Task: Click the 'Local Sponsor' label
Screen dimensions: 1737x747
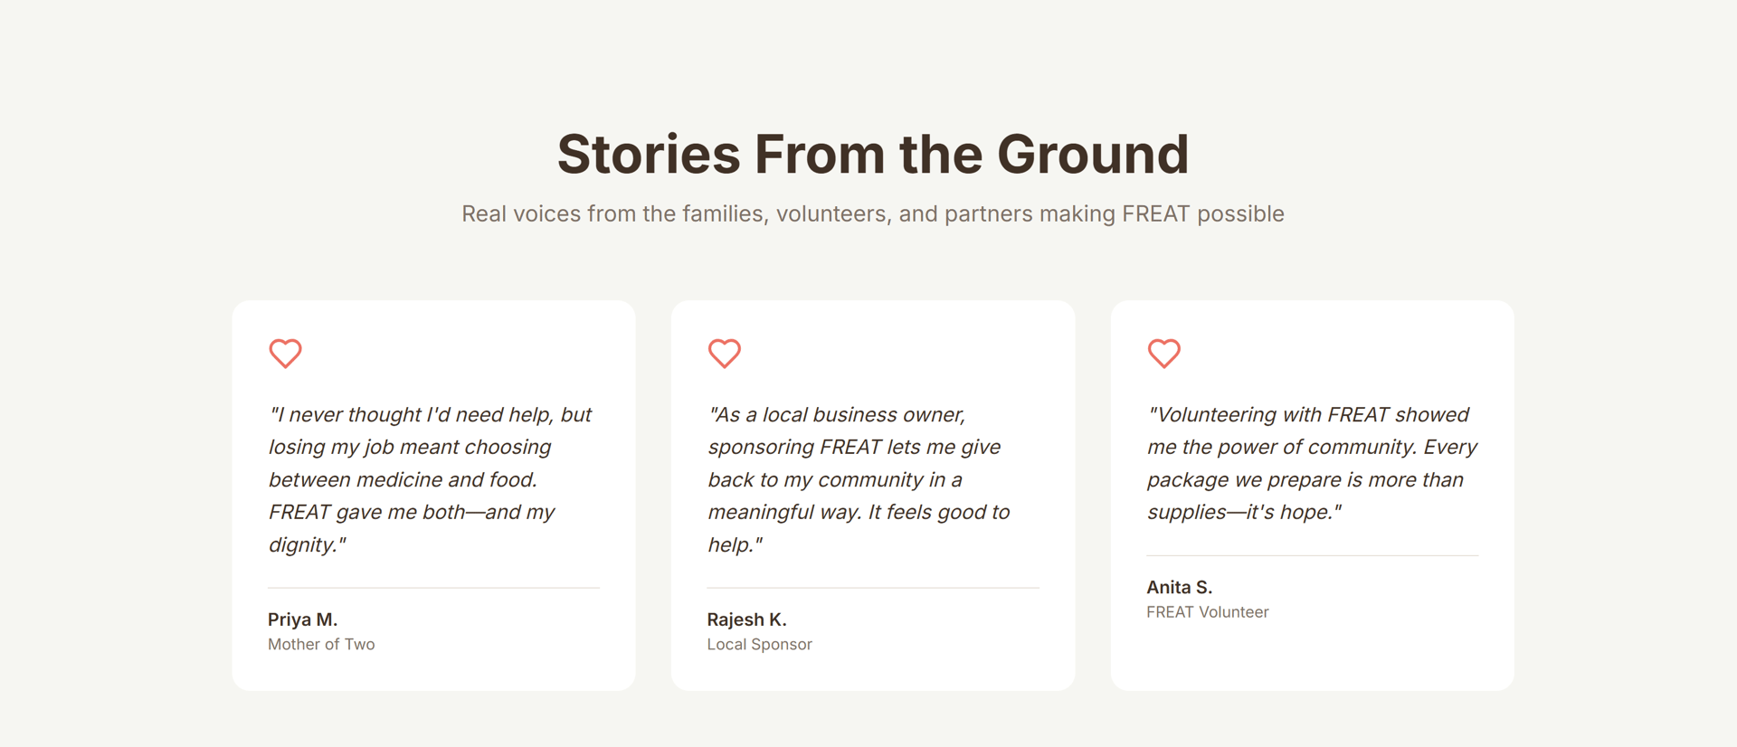Action: [x=759, y=644]
